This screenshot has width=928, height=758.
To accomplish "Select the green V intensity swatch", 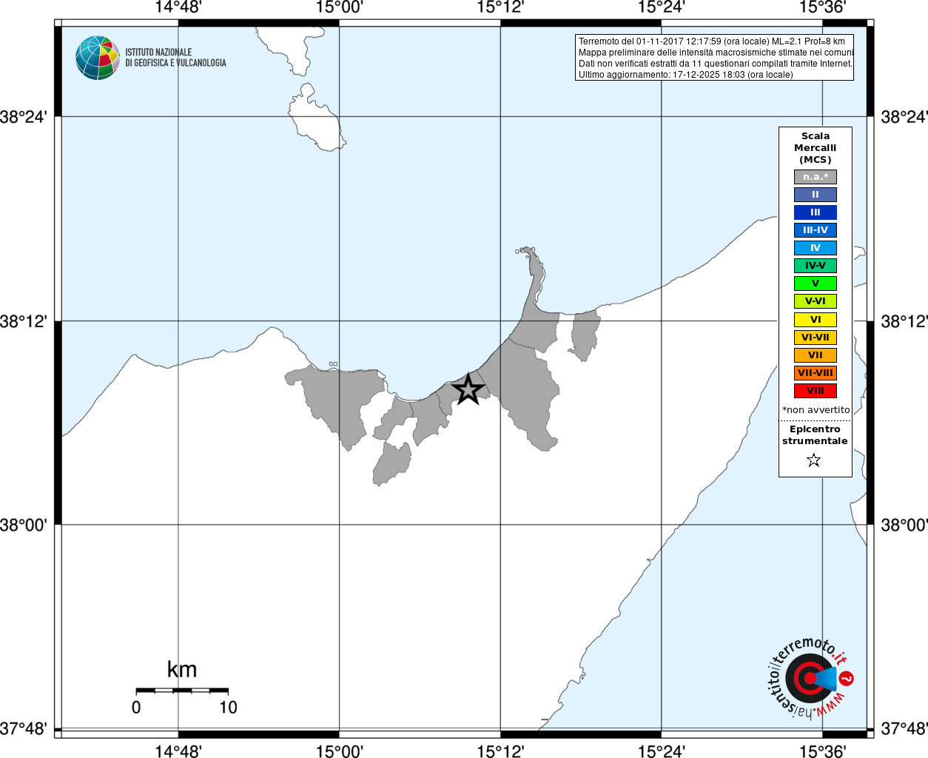I will [x=816, y=284].
